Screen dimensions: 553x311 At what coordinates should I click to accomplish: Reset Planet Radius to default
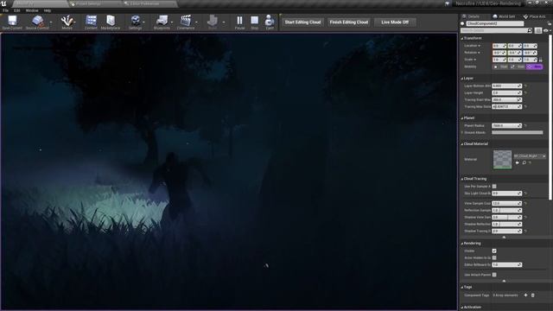click(525, 125)
